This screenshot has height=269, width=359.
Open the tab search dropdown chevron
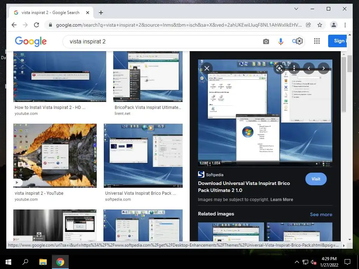click(296, 9)
